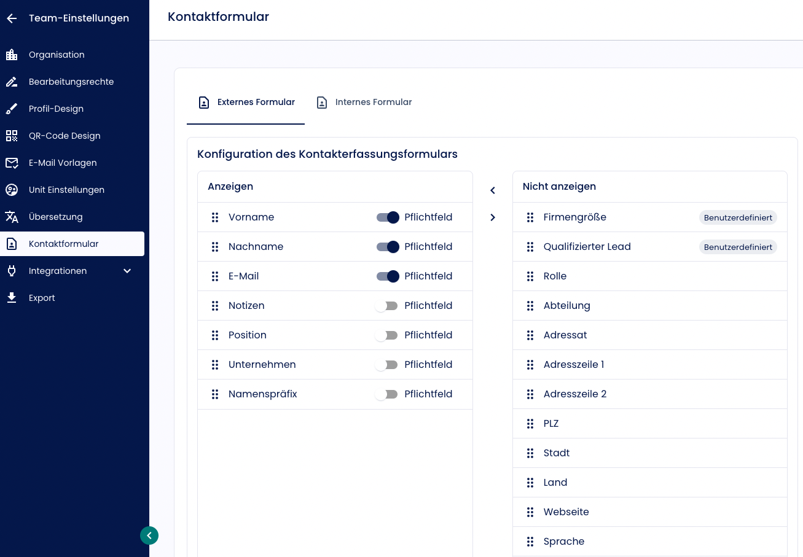Click drag handle of Position row
This screenshot has width=803, height=557.
click(215, 335)
